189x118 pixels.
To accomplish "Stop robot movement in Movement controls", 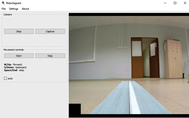I will coord(50,56).
